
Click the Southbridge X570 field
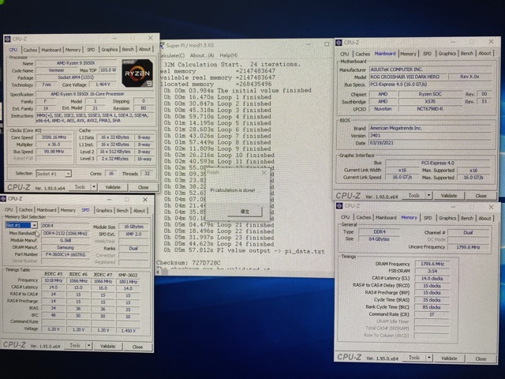[x=430, y=102]
